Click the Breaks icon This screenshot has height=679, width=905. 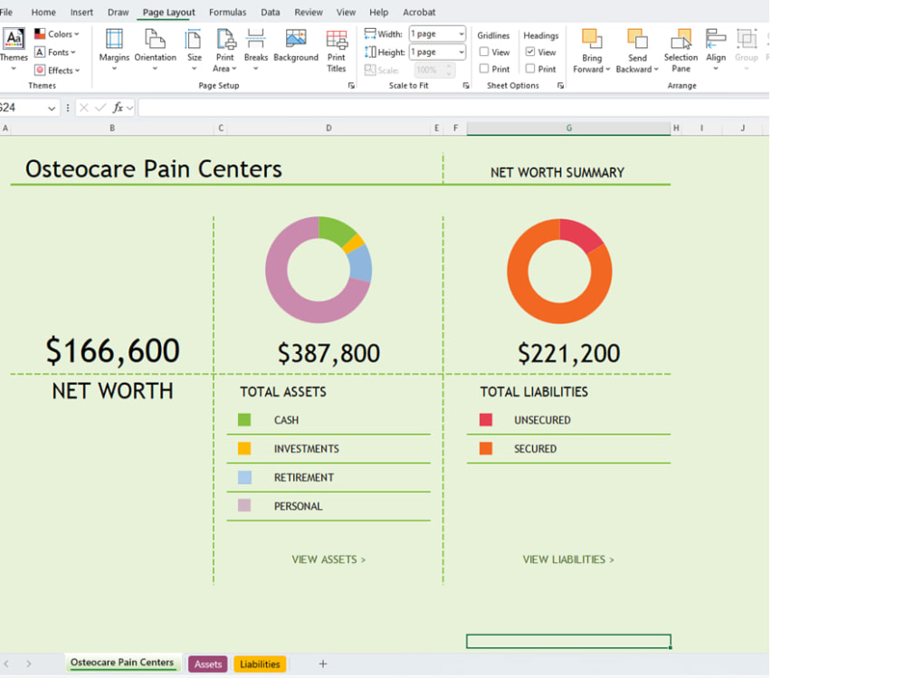(255, 39)
